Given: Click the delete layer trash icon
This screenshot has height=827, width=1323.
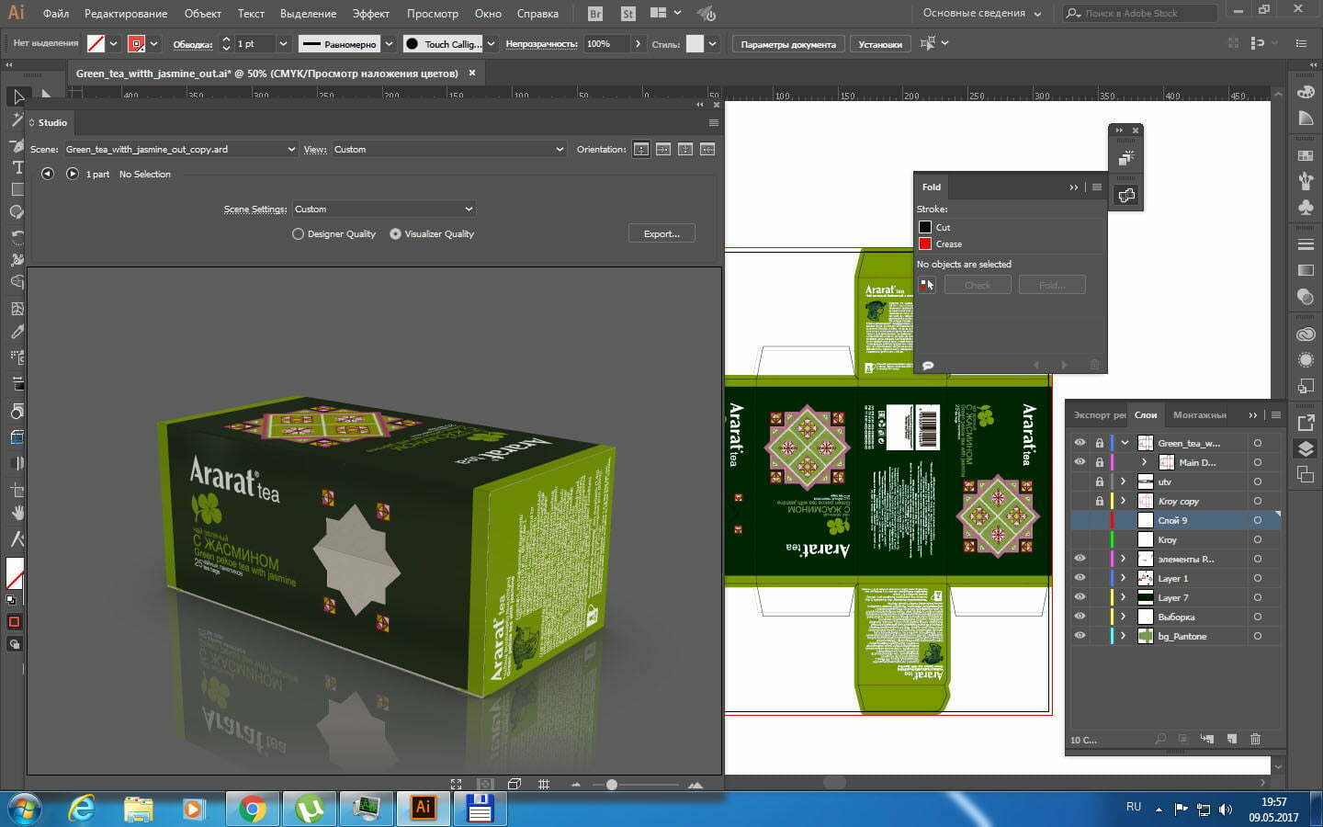Looking at the screenshot, I should coord(1255,739).
